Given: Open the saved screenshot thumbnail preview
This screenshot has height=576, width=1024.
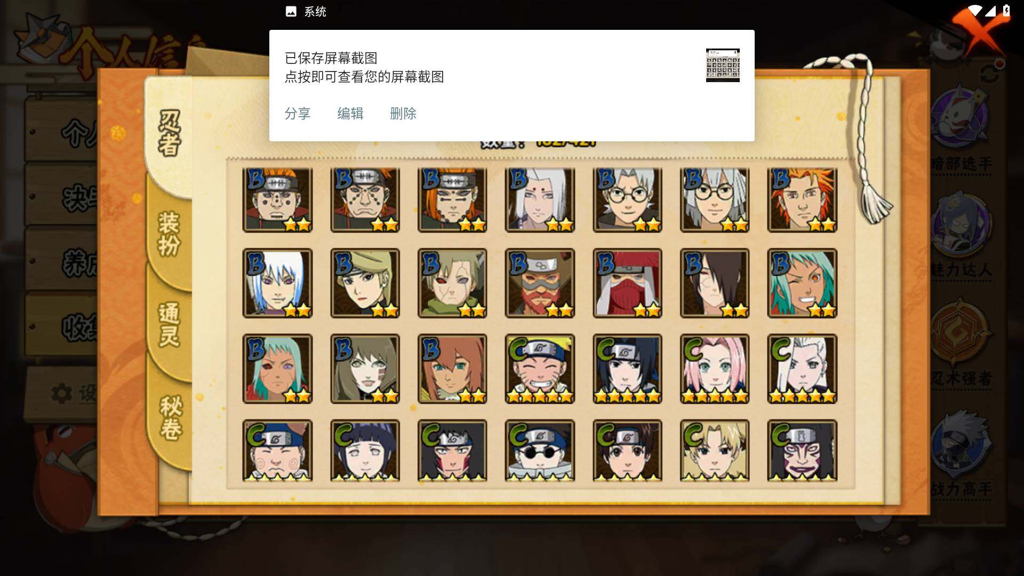Looking at the screenshot, I should pos(723,65).
